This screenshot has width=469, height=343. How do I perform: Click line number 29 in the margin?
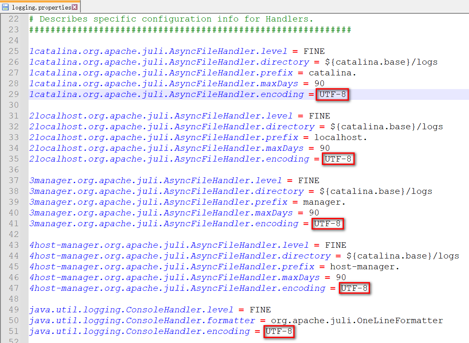pyautogui.click(x=14, y=94)
